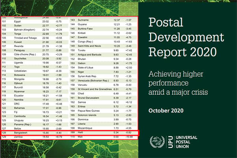The height and width of the screenshot is (158, 237).
Task: Select the Bahrain (Kingdom) row
Action: (35, 30)
